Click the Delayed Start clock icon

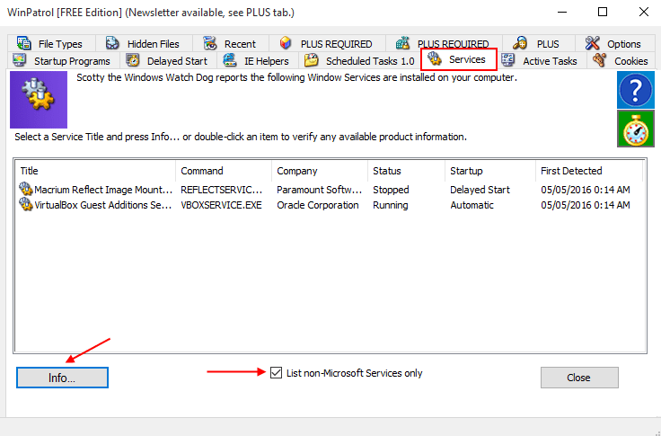tap(133, 60)
